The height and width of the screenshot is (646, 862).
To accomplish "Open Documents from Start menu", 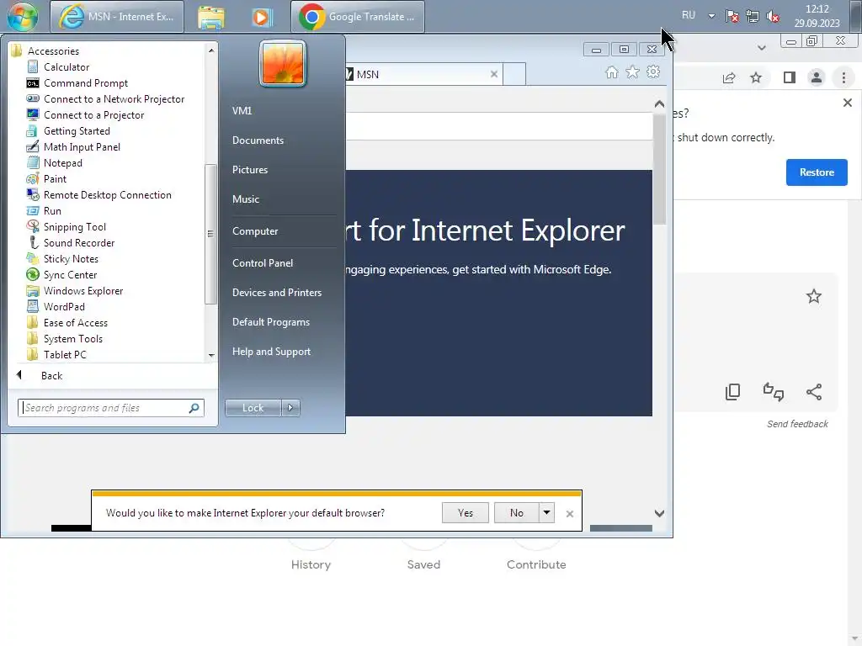I will [x=258, y=140].
